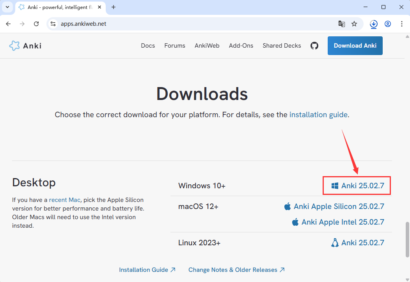Image resolution: width=410 pixels, height=282 pixels.
Task: Click the page's vertical scrollbar thumb
Action: 407,239
